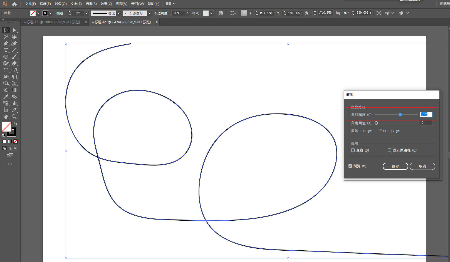Viewport: 450px width, 262px height.
Task: Select the Pen tool in the toolbar
Action: click(x=6, y=43)
